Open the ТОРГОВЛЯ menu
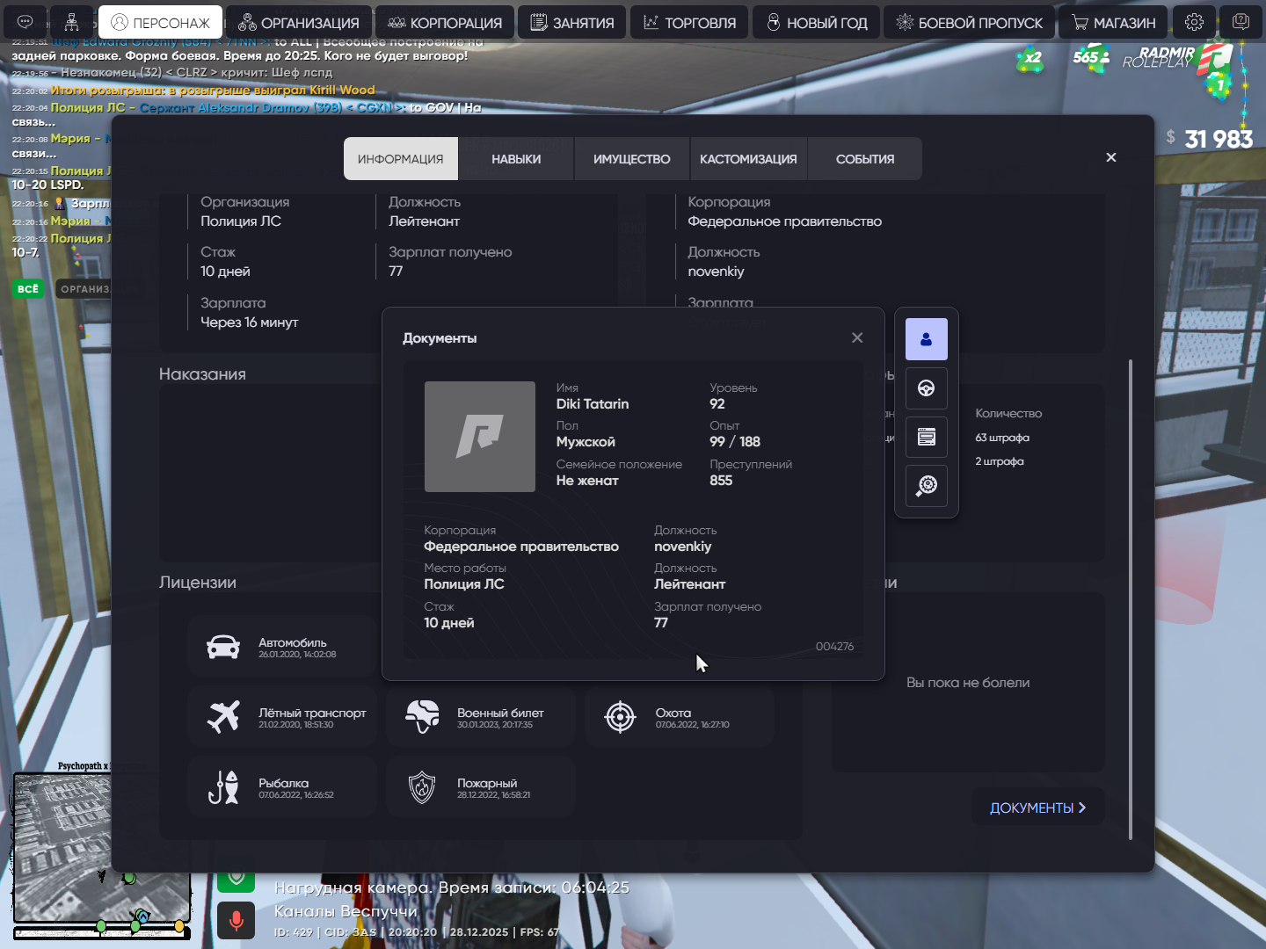Screen dimensions: 1266x949 point(689,23)
